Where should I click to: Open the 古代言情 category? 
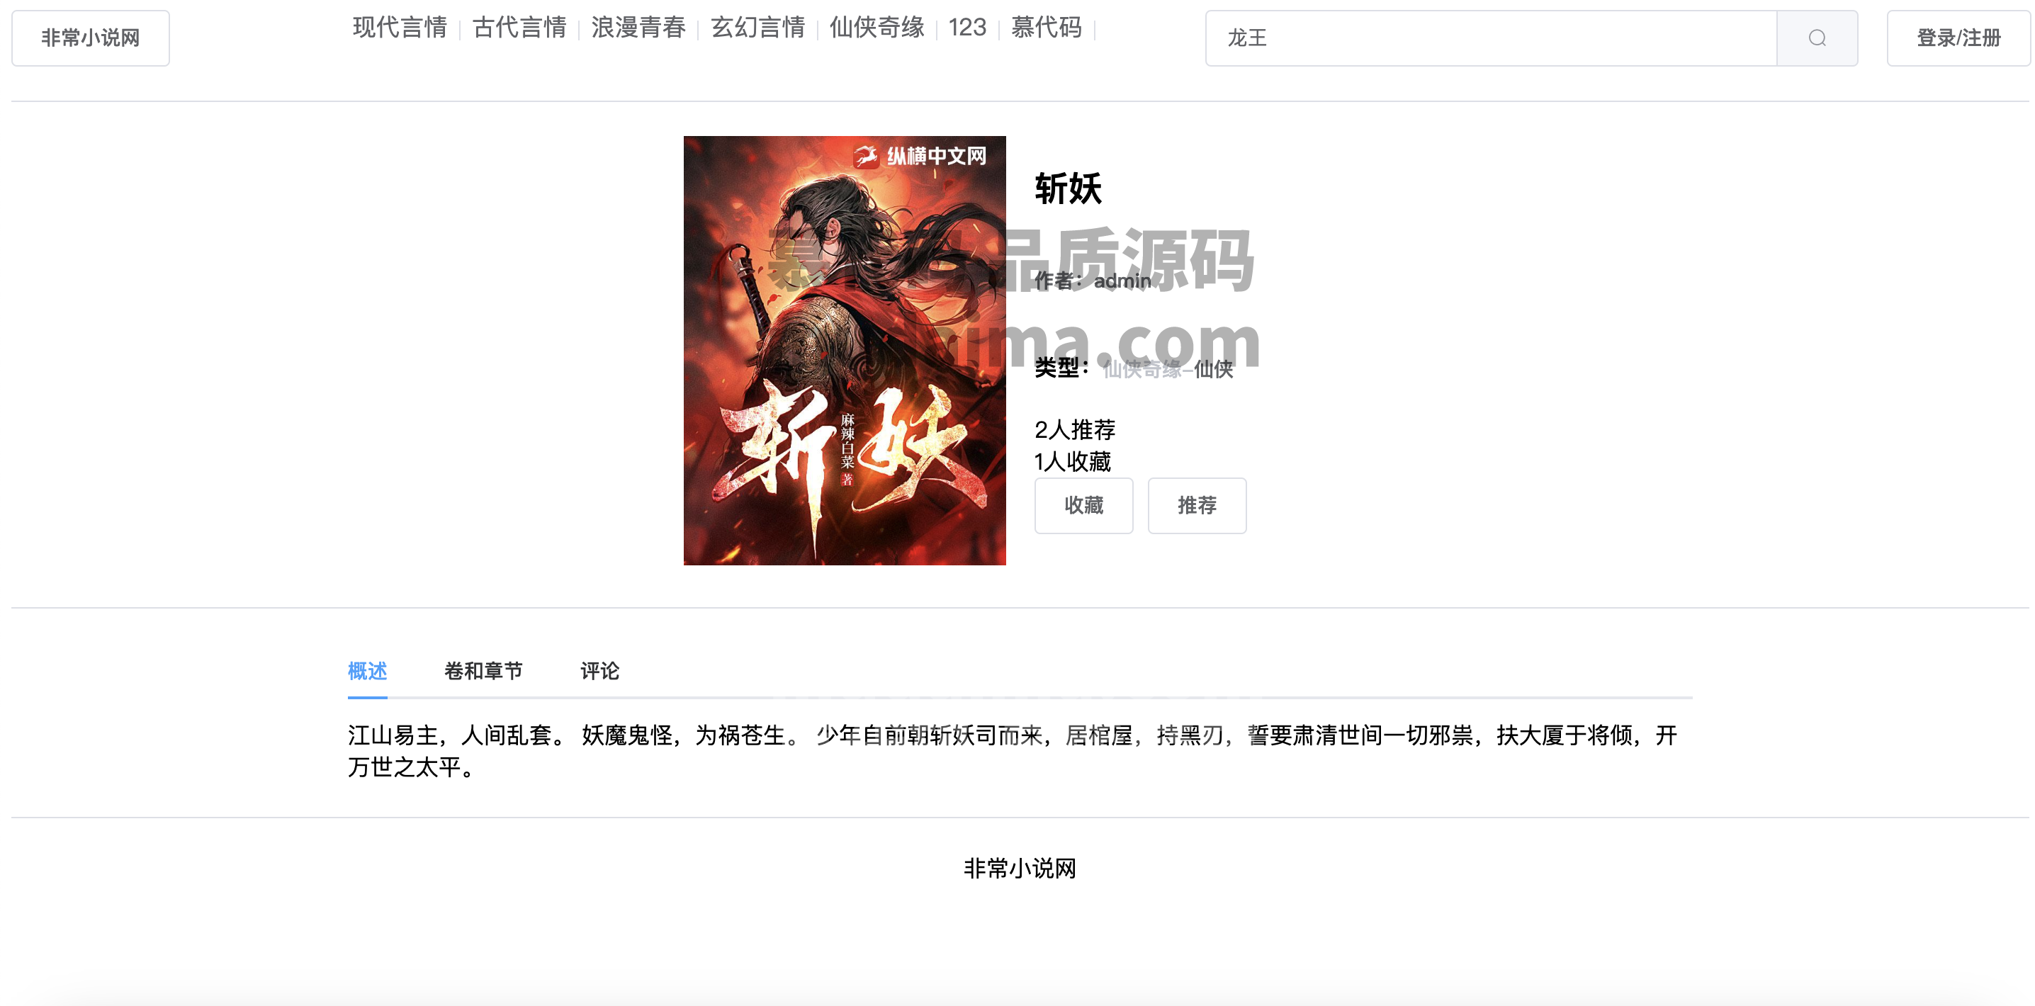tap(519, 28)
